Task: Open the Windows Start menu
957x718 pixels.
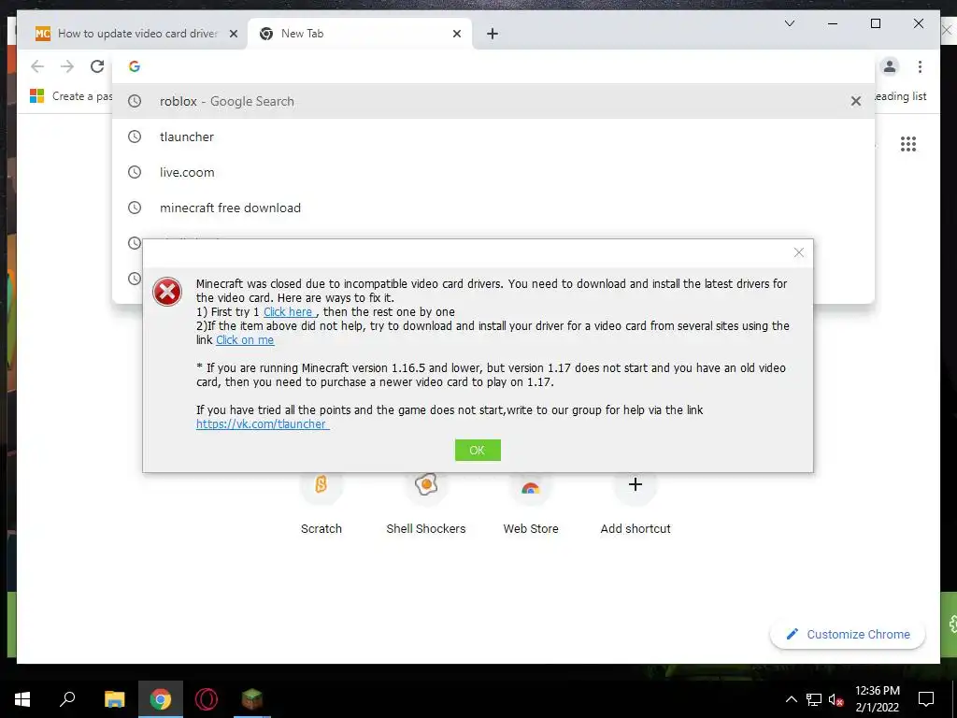Action: coord(22,699)
